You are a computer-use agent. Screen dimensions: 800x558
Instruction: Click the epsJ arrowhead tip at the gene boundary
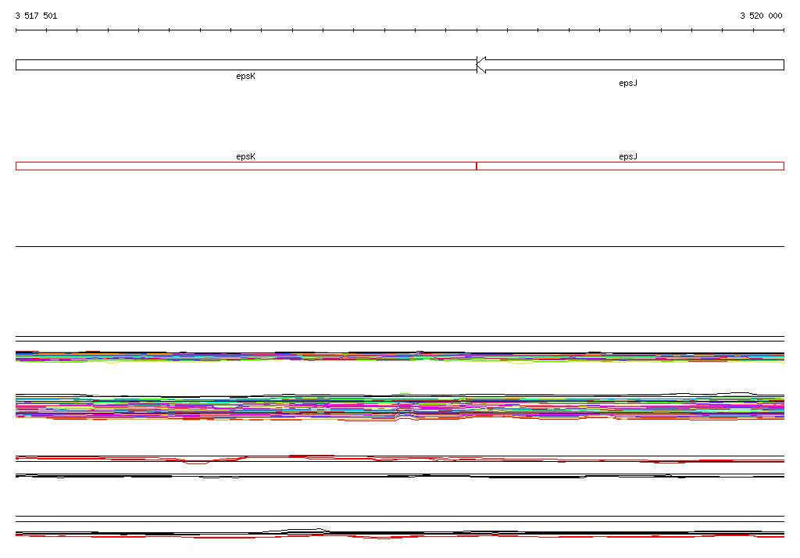tap(480, 65)
